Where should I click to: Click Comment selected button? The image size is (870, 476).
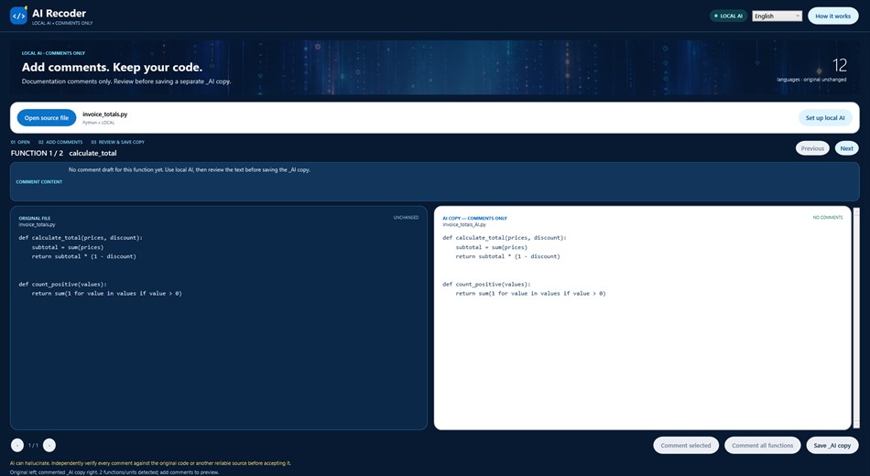point(686,446)
